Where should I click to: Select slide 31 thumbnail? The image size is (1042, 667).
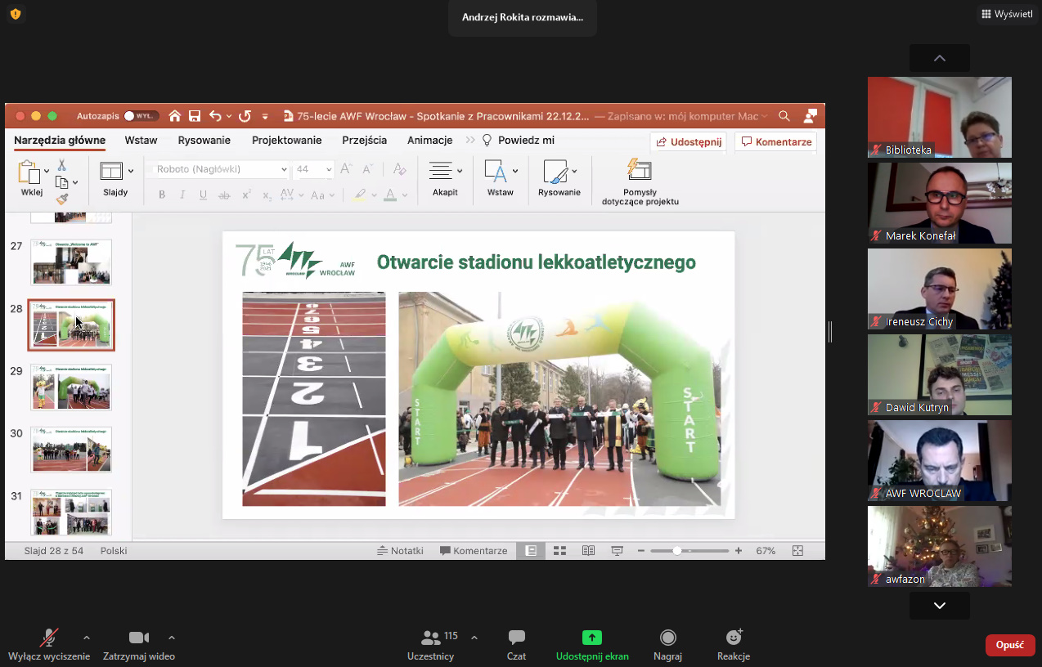(x=71, y=513)
